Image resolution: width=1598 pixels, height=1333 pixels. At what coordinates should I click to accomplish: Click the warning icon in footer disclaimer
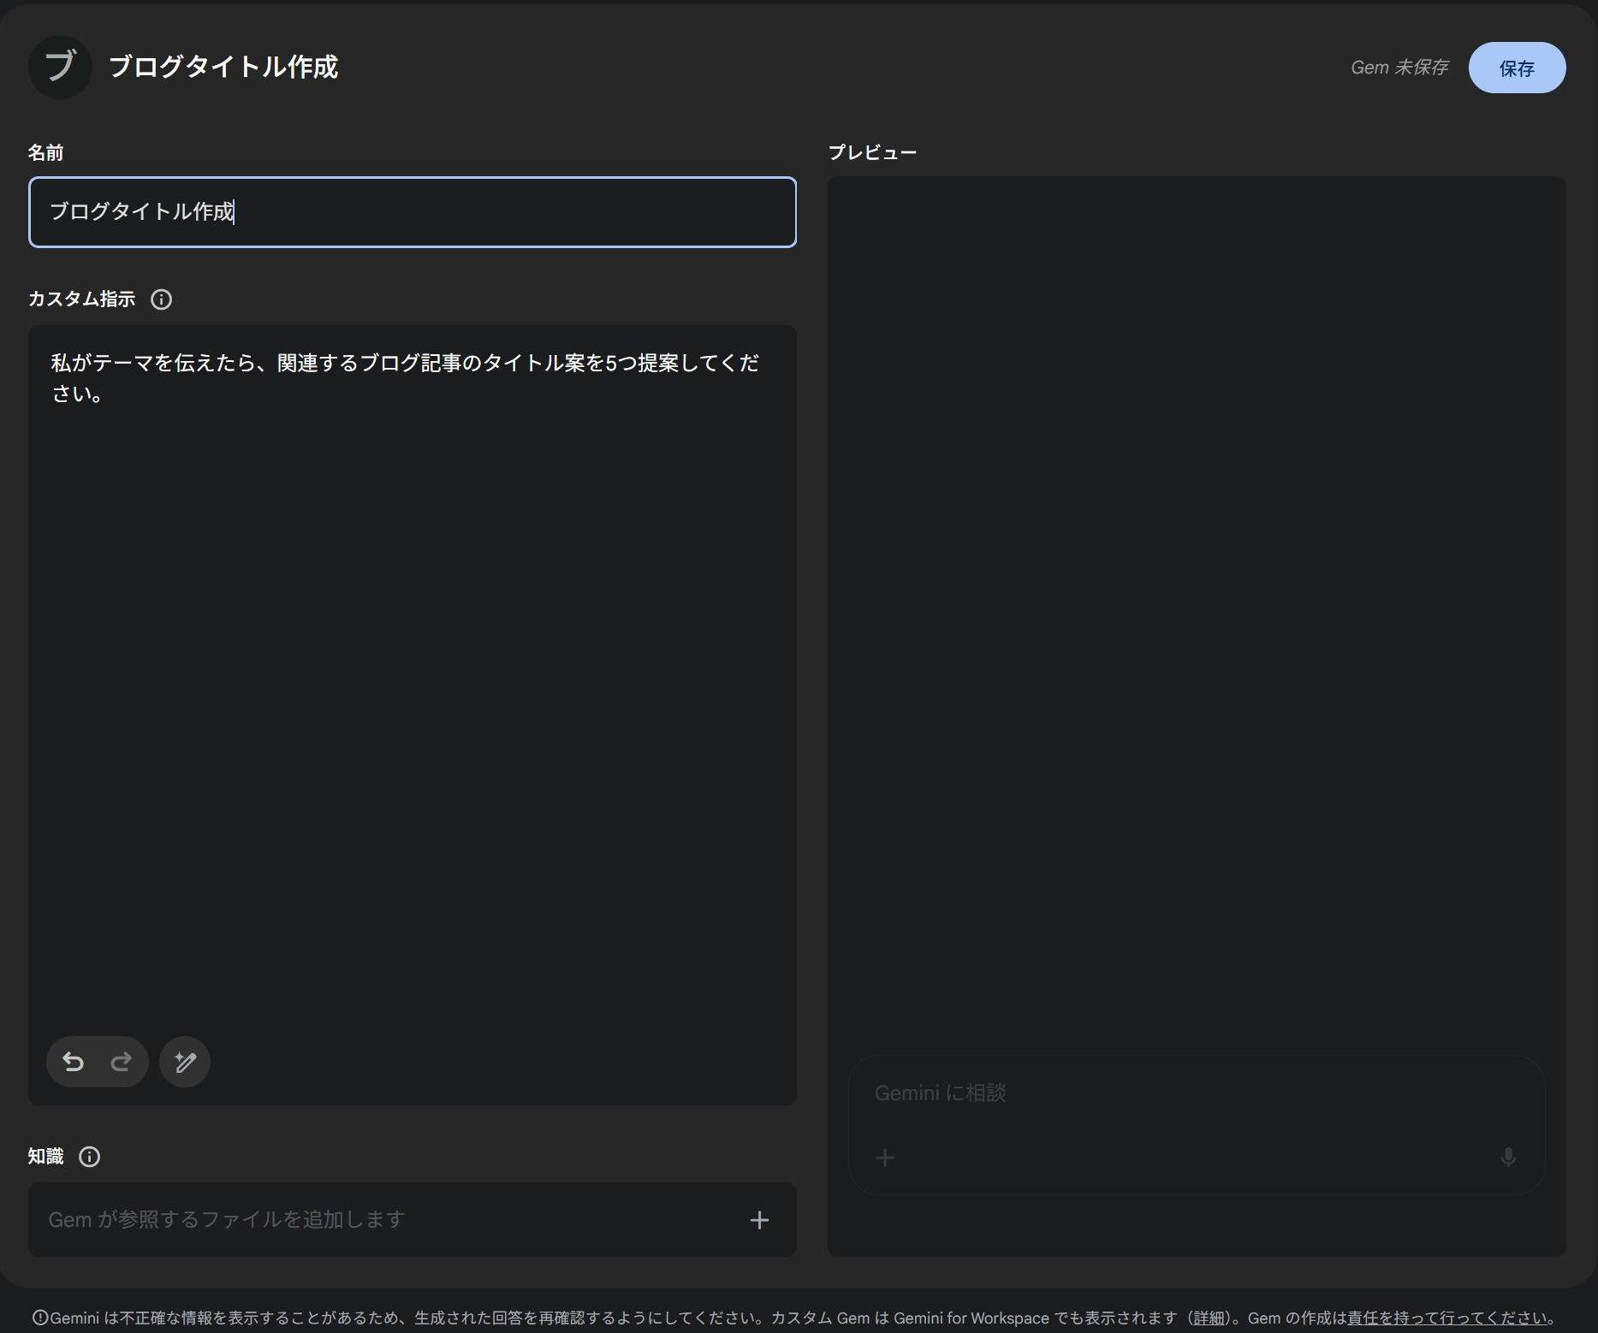pos(39,1318)
